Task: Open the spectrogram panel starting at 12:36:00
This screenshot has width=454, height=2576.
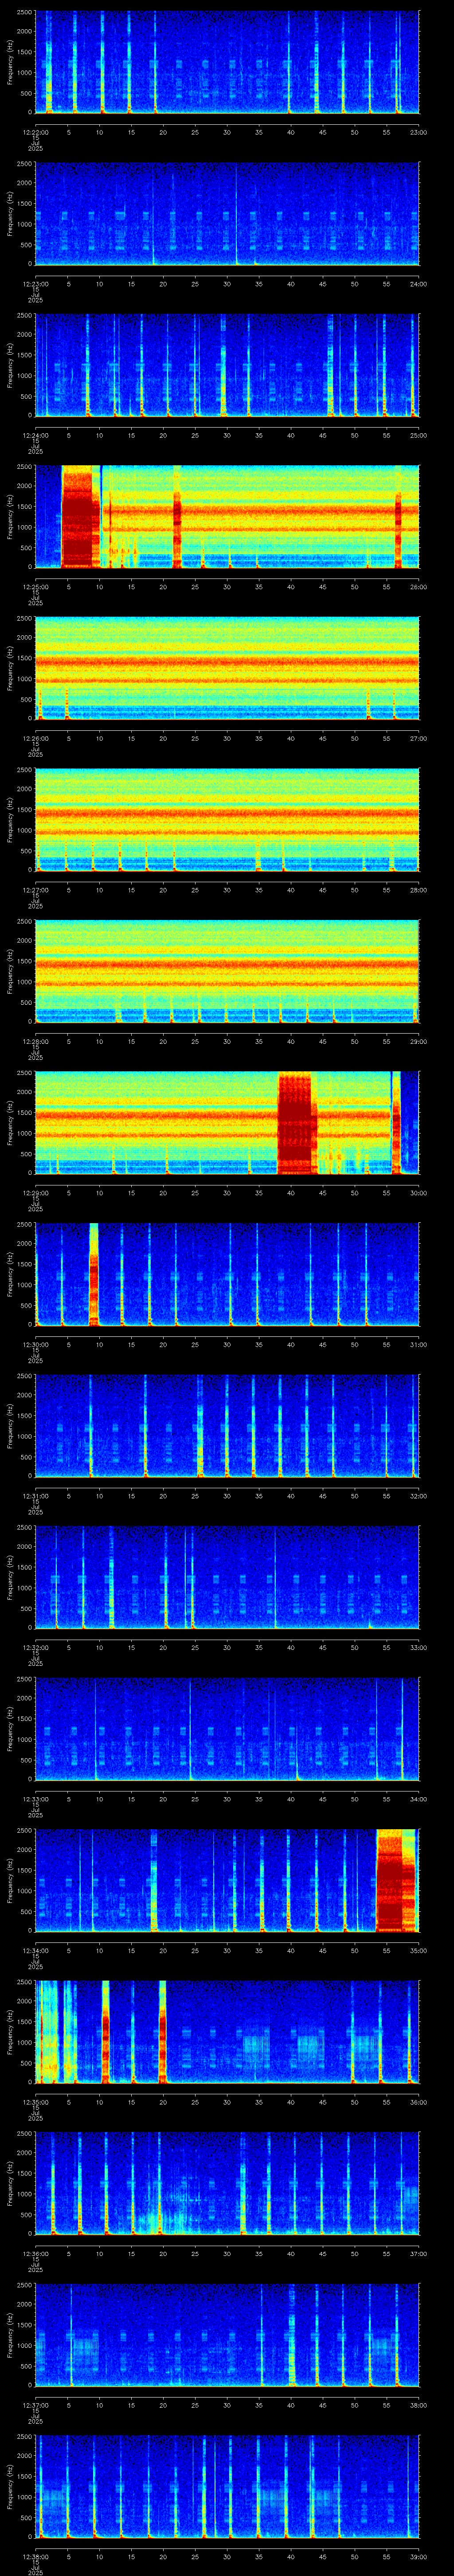Action: [227, 2183]
